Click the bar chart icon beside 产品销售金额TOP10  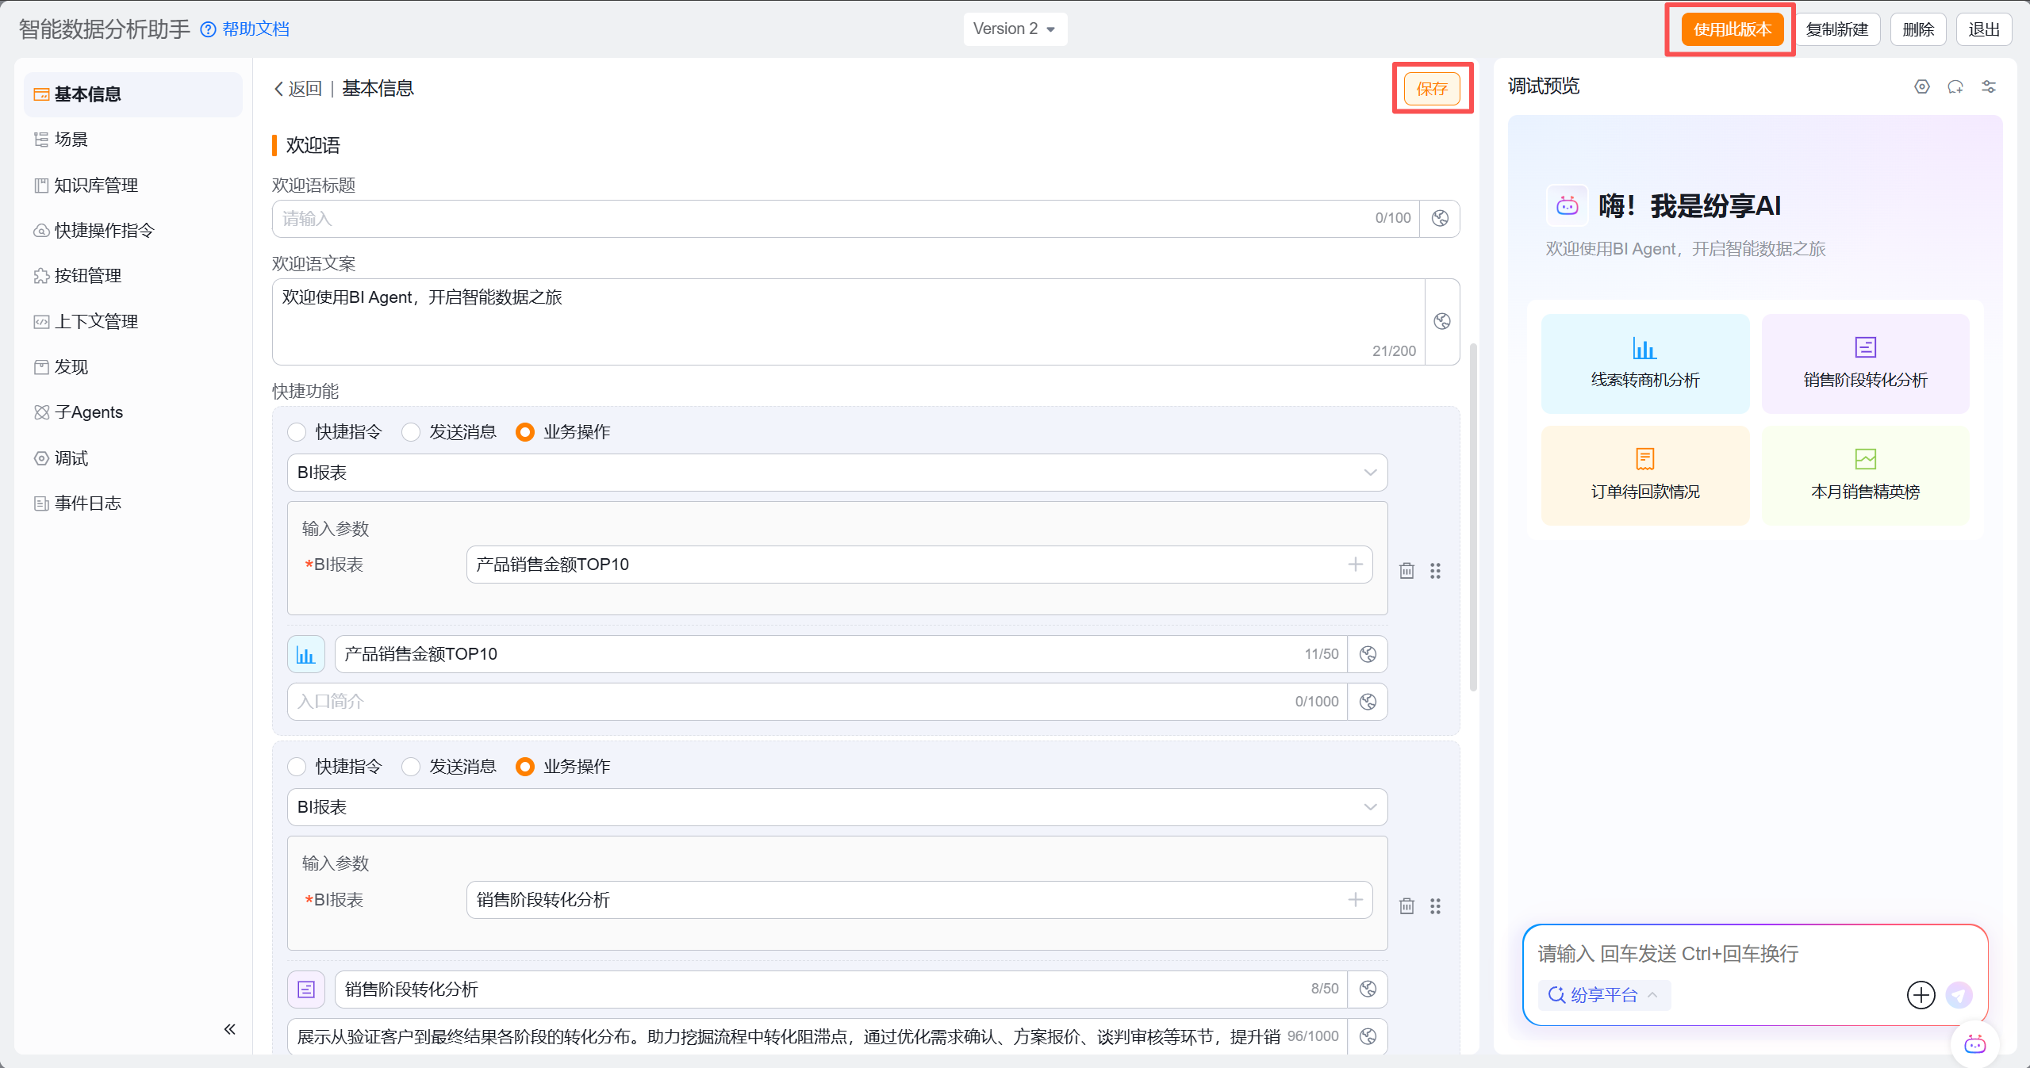point(305,654)
